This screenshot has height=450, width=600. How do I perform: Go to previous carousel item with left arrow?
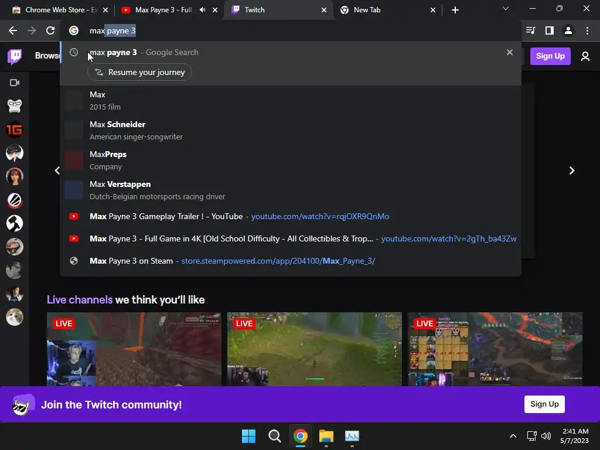pos(57,171)
